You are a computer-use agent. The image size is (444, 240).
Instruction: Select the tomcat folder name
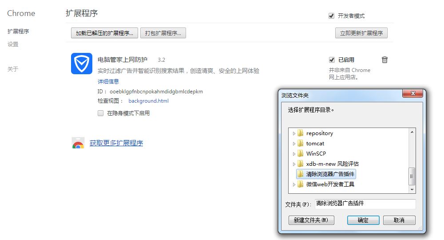tap(315, 144)
